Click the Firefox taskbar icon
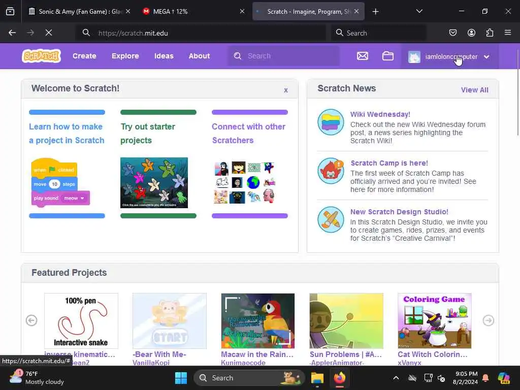This screenshot has width=520, height=390. [339, 378]
